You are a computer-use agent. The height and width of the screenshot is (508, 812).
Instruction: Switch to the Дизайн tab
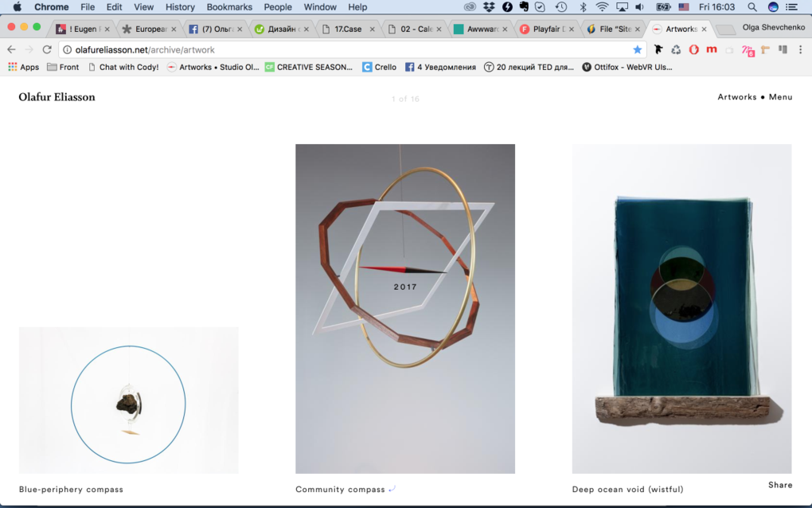click(x=281, y=29)
